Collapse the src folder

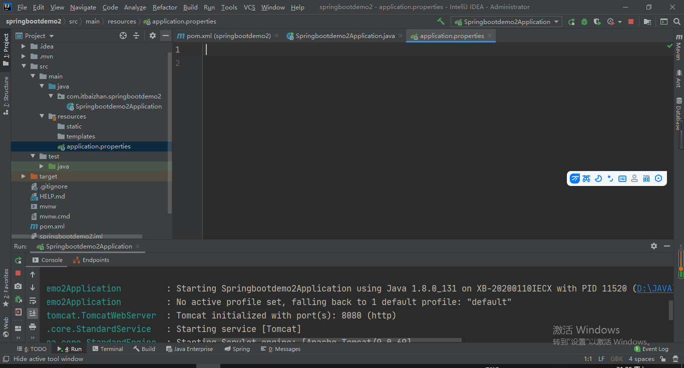click(x=24, y=66)
